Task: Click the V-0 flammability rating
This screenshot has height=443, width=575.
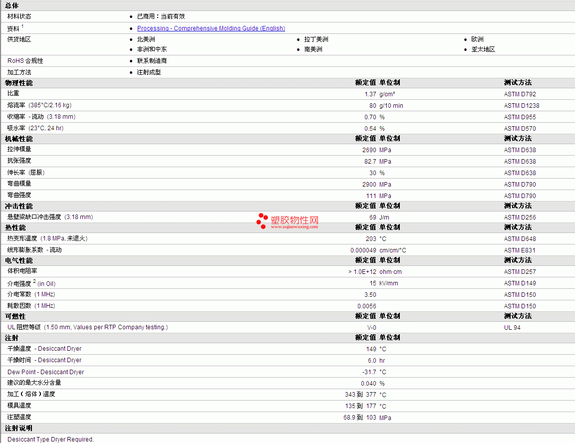Action: pos(371,328)
